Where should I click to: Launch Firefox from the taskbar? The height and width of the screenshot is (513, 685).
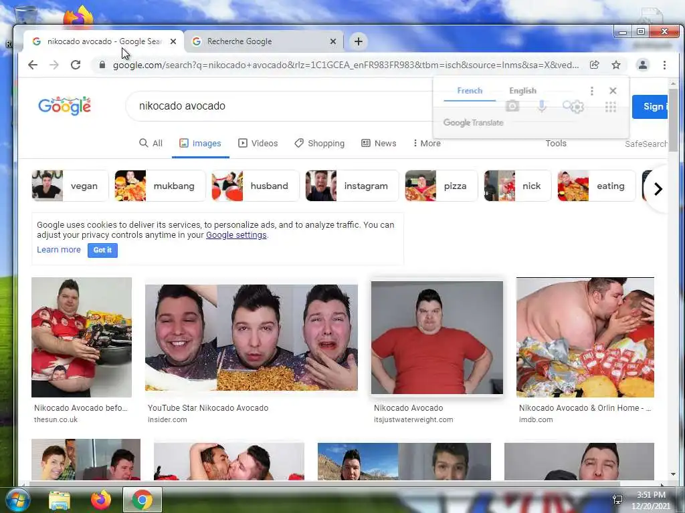tap(101, 500)
